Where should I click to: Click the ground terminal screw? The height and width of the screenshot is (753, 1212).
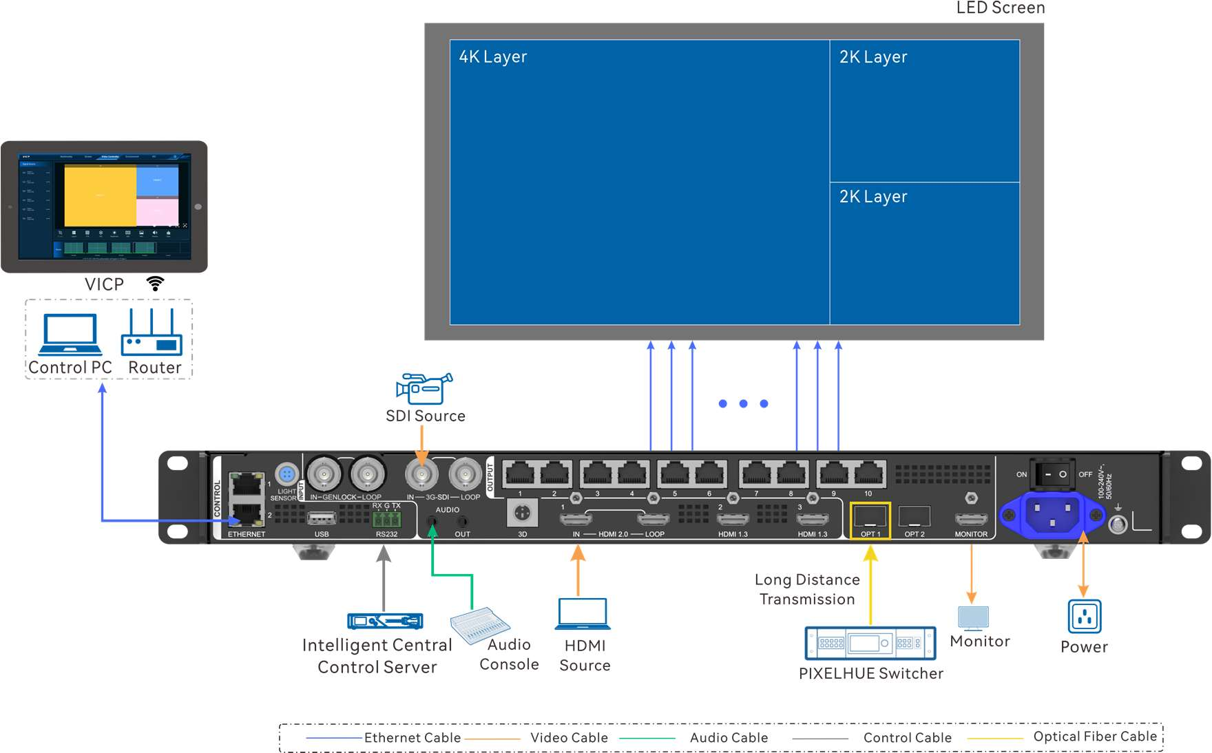pos(1118,525)
